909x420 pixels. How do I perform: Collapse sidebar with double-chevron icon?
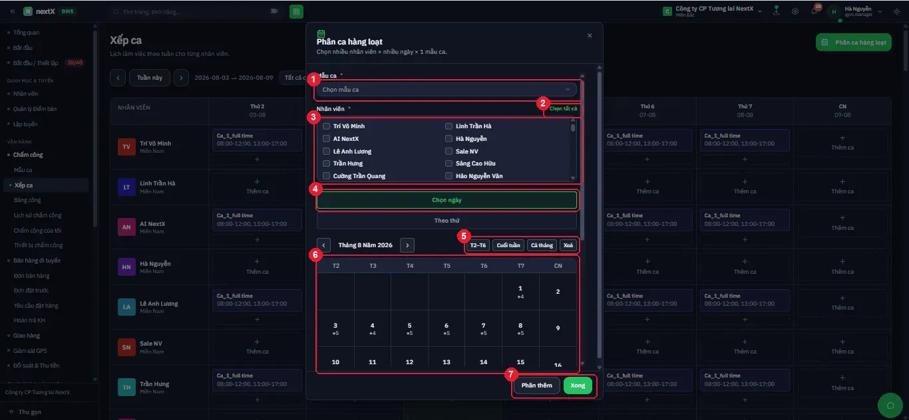(x=12, y=11)
